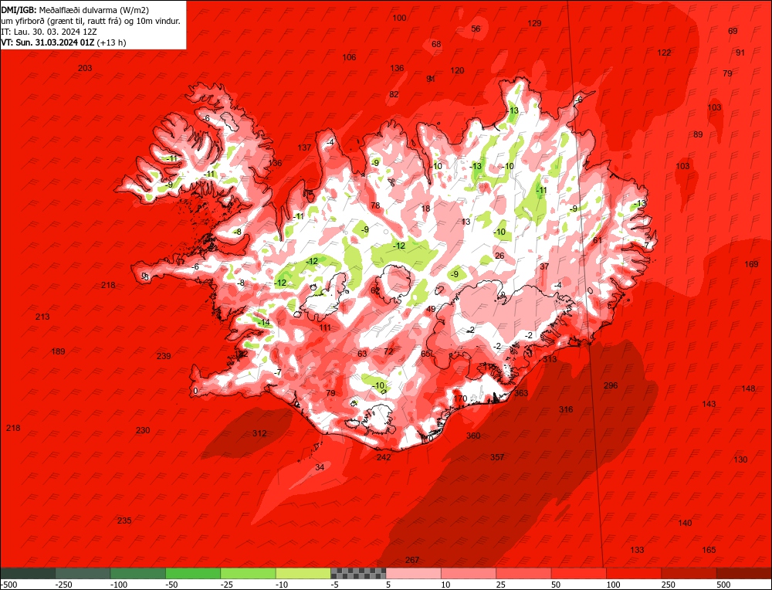Click the bright green swatch between -50 and -25
This screenshot has width=772, height=590.
tap(193, 573)
